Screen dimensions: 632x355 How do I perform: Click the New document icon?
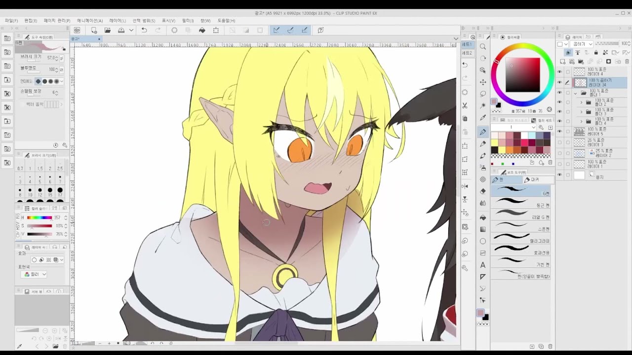[94, 30]
